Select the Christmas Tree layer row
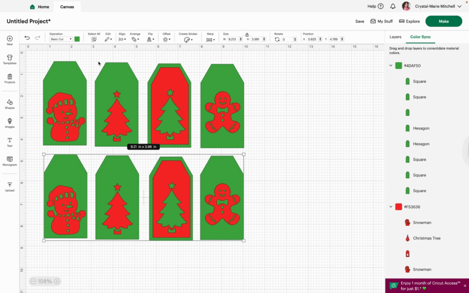 pos(426,238)
